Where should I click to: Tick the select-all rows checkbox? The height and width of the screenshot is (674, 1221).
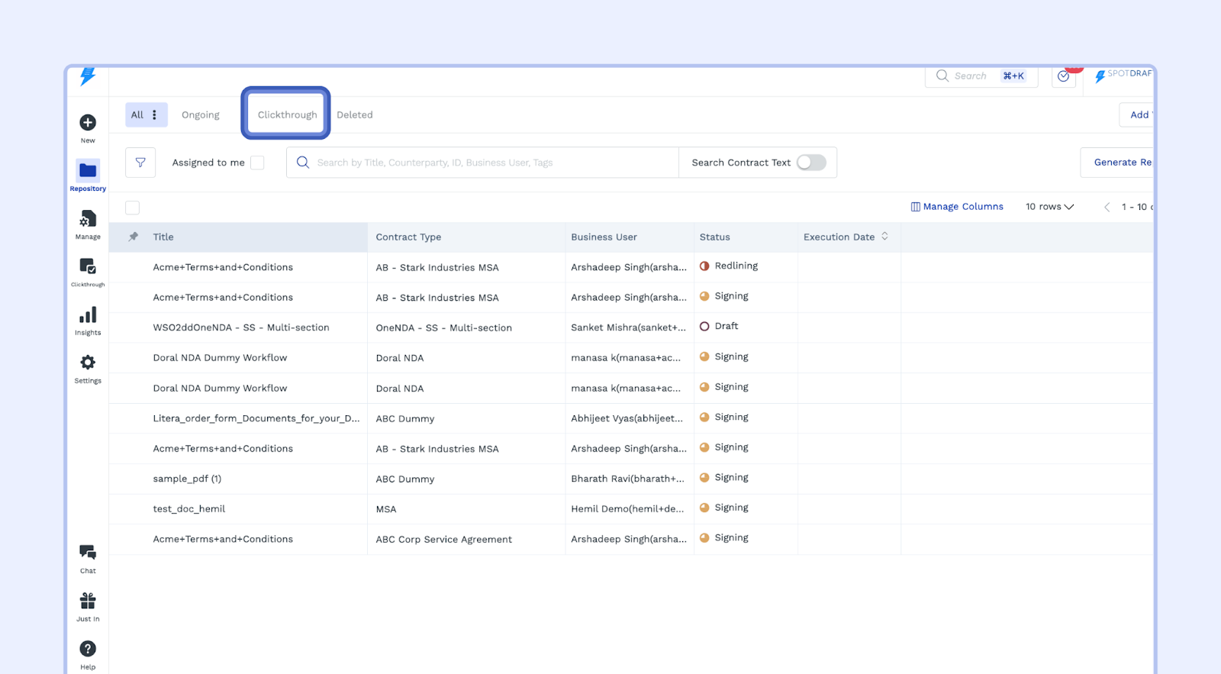pyautogui.click(x=133, y=208)
